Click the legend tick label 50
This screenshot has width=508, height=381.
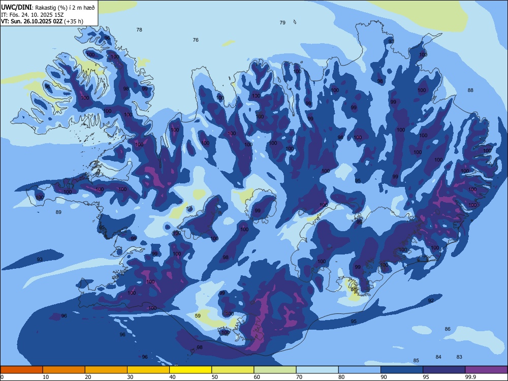(x=215, y=377)
